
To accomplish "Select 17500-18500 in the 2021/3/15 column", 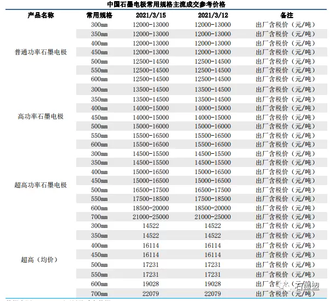I will point(151,199).
